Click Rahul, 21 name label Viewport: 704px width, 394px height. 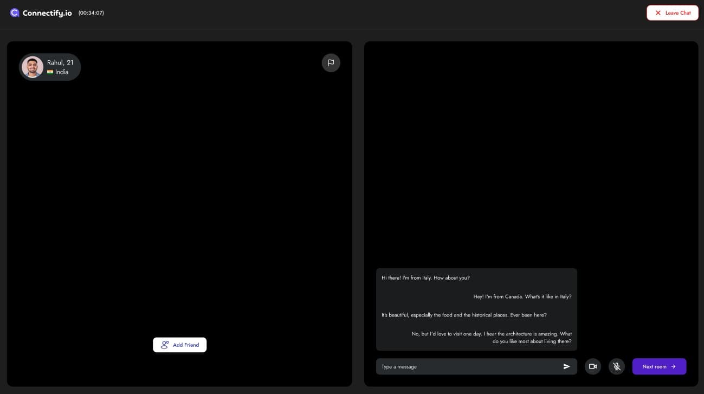click(x=60, y=63)
